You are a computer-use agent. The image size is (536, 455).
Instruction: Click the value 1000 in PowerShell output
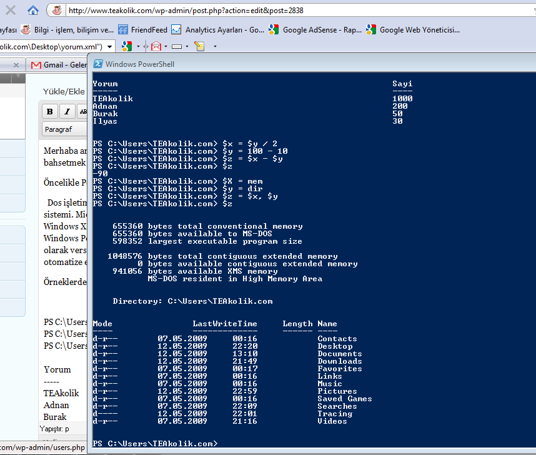click(402, 99)
